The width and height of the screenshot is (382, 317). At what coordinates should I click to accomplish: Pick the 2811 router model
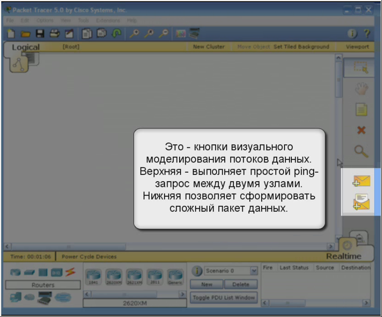(155, 277)
